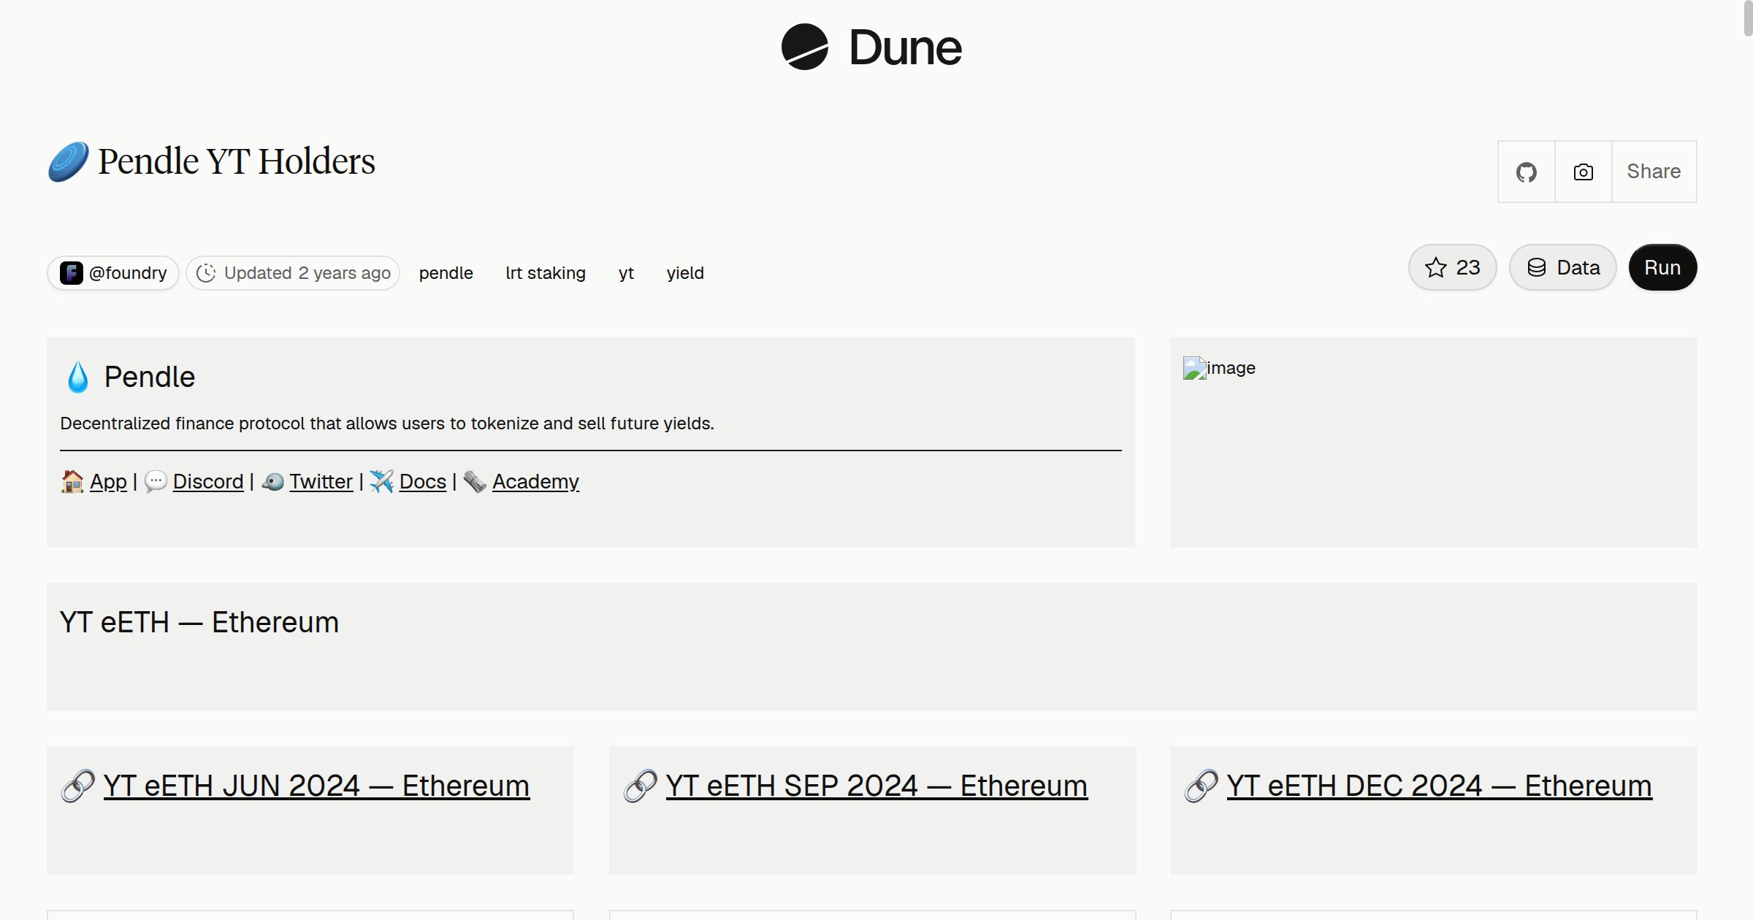Open the Twitter link
1753x920 pixels.
tap(321, 482)
